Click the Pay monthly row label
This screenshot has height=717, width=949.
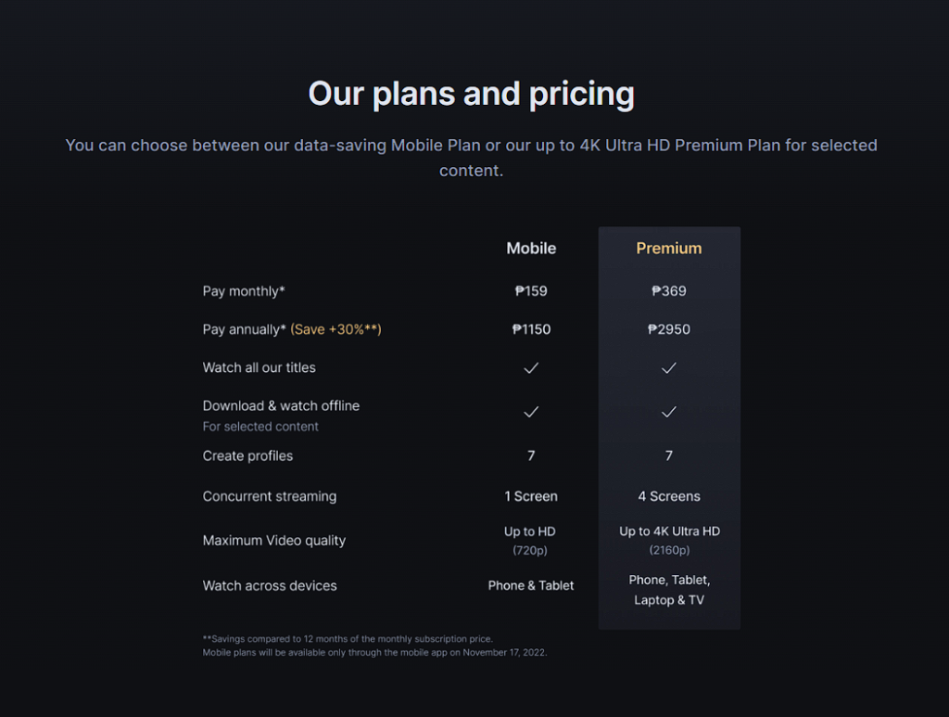[x=244, y=291]
